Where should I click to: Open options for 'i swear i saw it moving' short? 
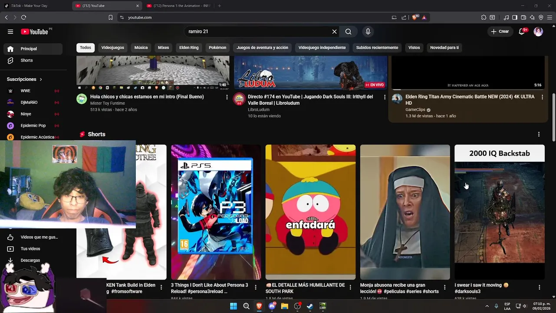pos(539,287)
